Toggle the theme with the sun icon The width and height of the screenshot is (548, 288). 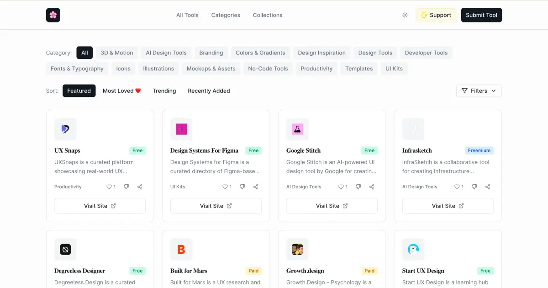point(405,15)
